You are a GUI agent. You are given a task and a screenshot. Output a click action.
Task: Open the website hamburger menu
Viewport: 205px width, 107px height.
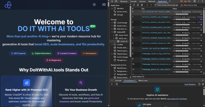(x=104, y=5)
